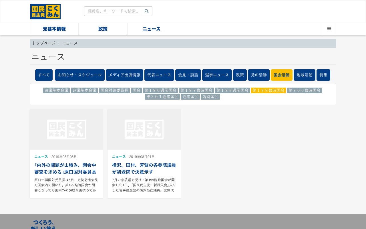Click the 国民民主党 こくみん logo
Image resolution: width=366 pixels, height=229 pixels.
45,11
